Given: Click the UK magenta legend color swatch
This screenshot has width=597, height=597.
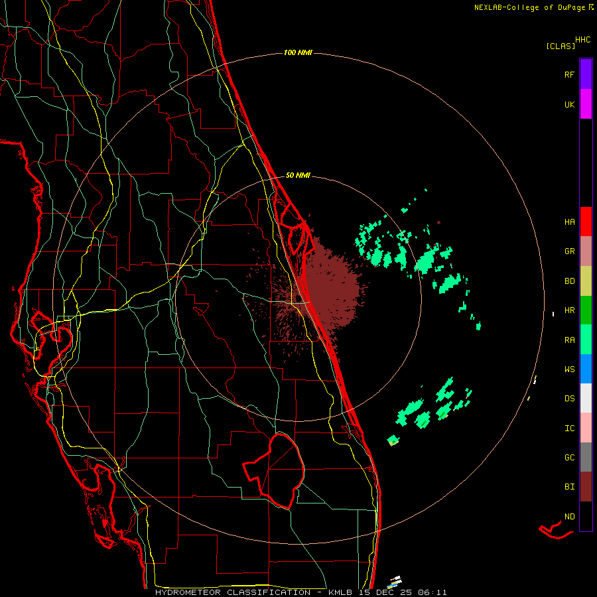Looking at the screenshot, I should coord(586,104).
